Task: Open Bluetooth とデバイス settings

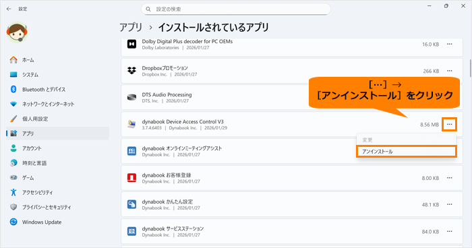Action: [44, 90]
